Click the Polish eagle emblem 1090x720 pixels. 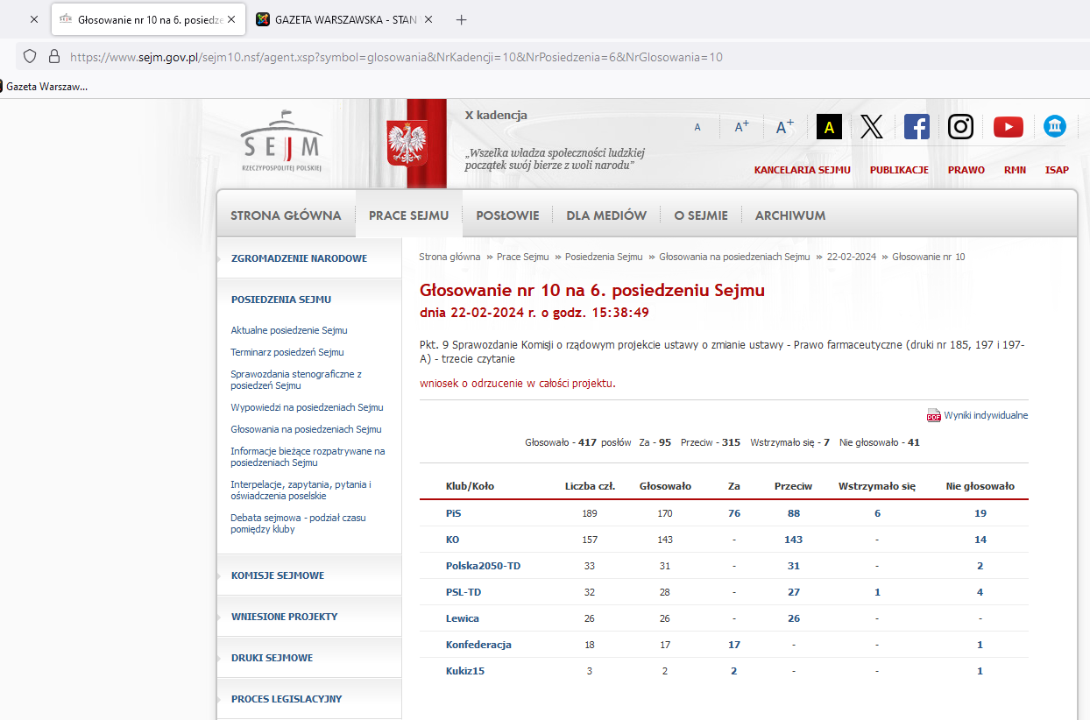pyautogui.click(x=407, y=143)
